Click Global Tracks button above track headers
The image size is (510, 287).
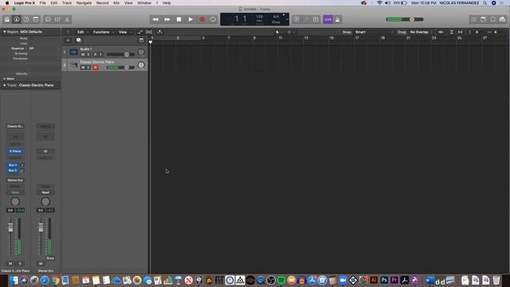pos(141,41)
